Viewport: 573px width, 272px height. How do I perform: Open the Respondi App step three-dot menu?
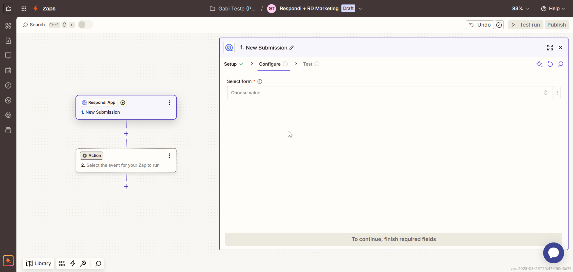(x=170, y=103)
